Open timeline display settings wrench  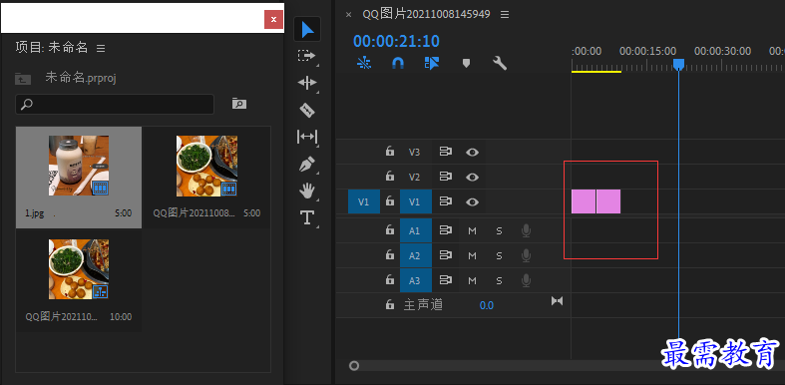(x=500, y=63)
